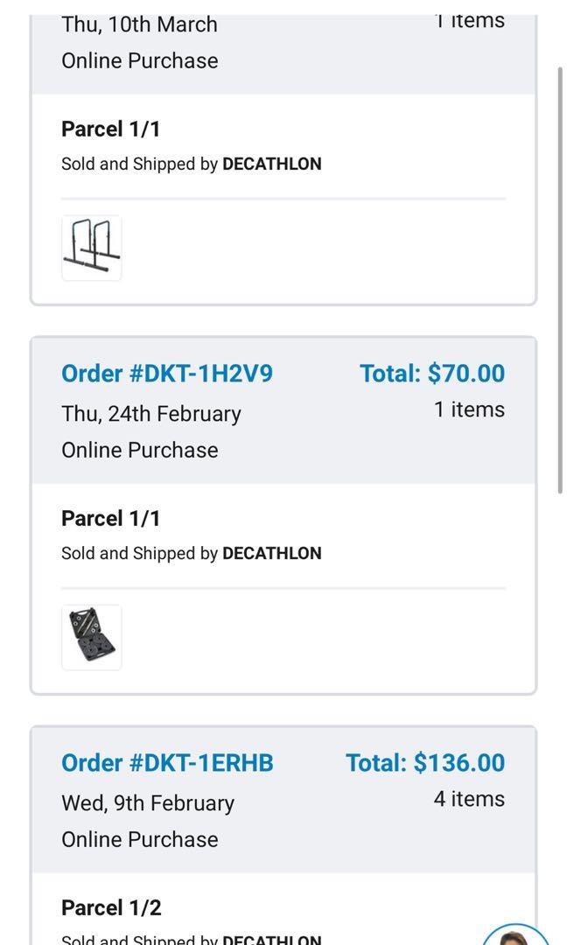
Task: Click the Total: $136.00 amount
Action: pos(425,763)
